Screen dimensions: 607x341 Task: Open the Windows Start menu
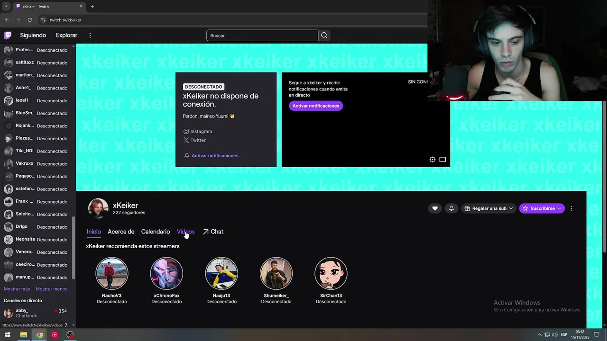pyautogui.click(x=7, y=335)
